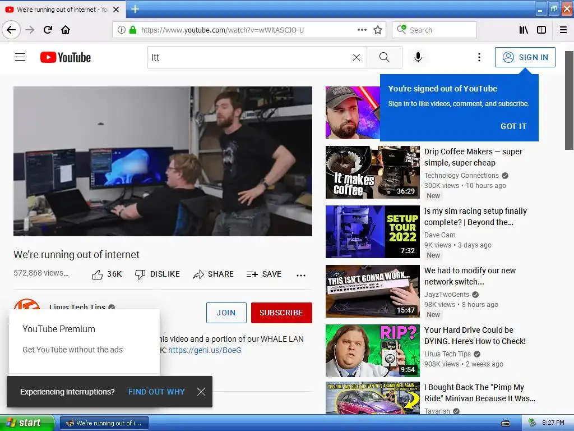Click the Linus Tech Tips channel avatar
574x431 pixels.
coord(27,304)
